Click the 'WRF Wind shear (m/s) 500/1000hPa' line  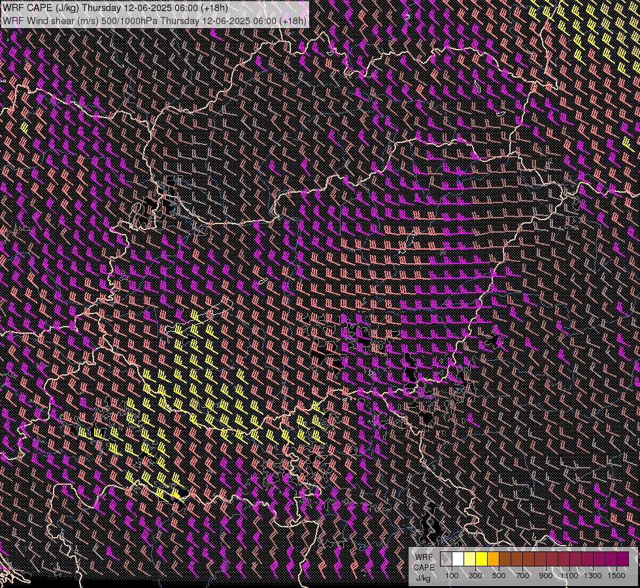pyautogui.click(x=154, y=20)
